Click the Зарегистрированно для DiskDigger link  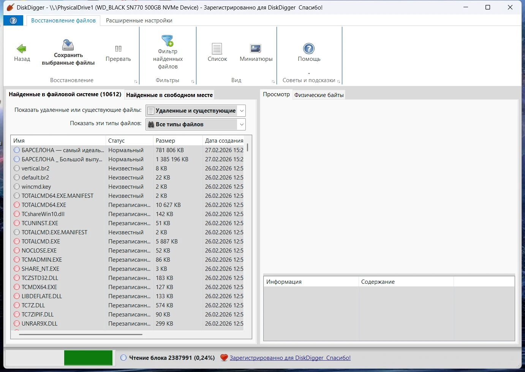click(290, 358)
